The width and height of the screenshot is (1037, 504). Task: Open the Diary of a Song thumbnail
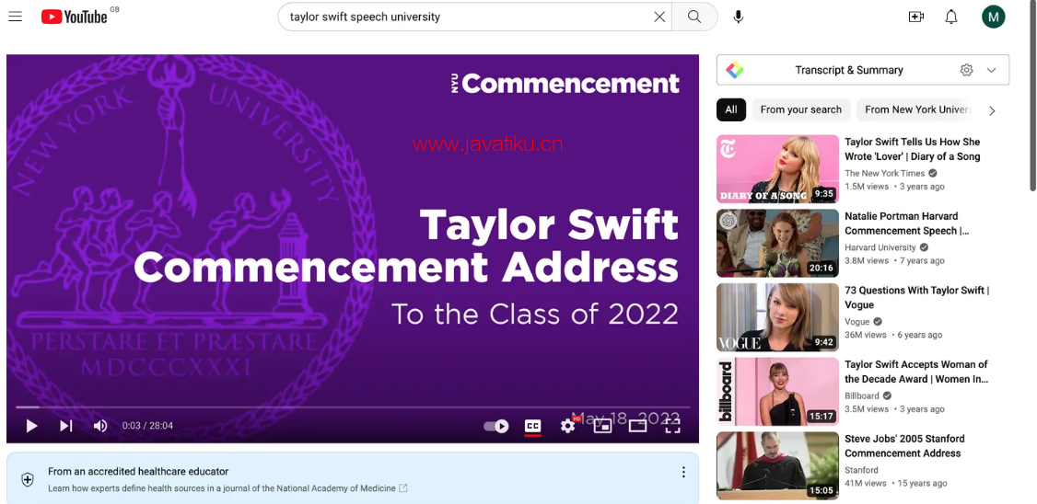pos(777,169)
